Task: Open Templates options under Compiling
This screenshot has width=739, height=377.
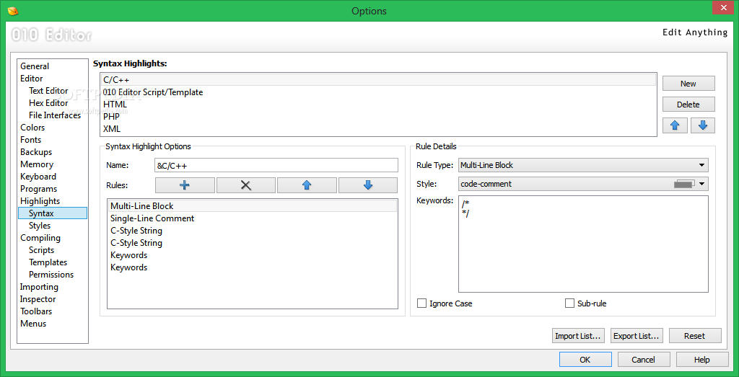Action: coord(48,262)
